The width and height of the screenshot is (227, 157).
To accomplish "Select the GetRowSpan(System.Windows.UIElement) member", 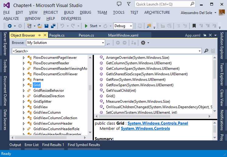I will [140, 85].
